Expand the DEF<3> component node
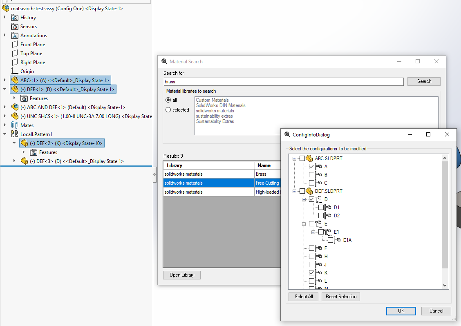Screen dimensions: 461x326 (x=14, y=161)
